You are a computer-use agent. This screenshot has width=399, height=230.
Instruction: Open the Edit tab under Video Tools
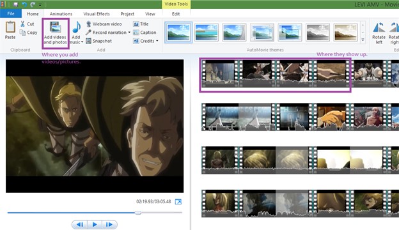click(x=176, y=14)
